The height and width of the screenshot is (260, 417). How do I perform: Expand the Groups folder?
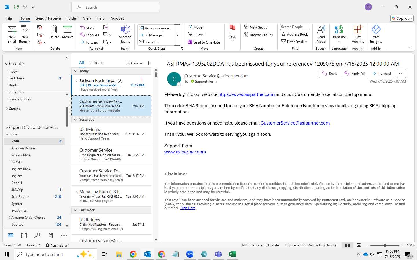click(7, 109)
